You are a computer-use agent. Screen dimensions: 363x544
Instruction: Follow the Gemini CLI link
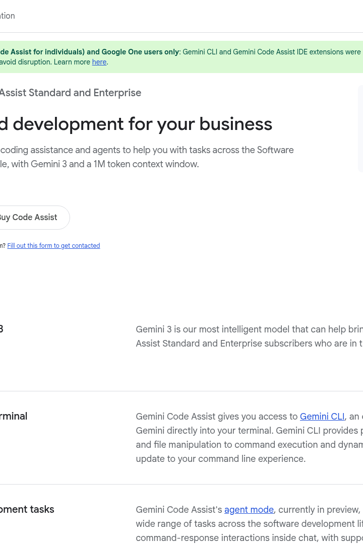(x=322, y=417)
